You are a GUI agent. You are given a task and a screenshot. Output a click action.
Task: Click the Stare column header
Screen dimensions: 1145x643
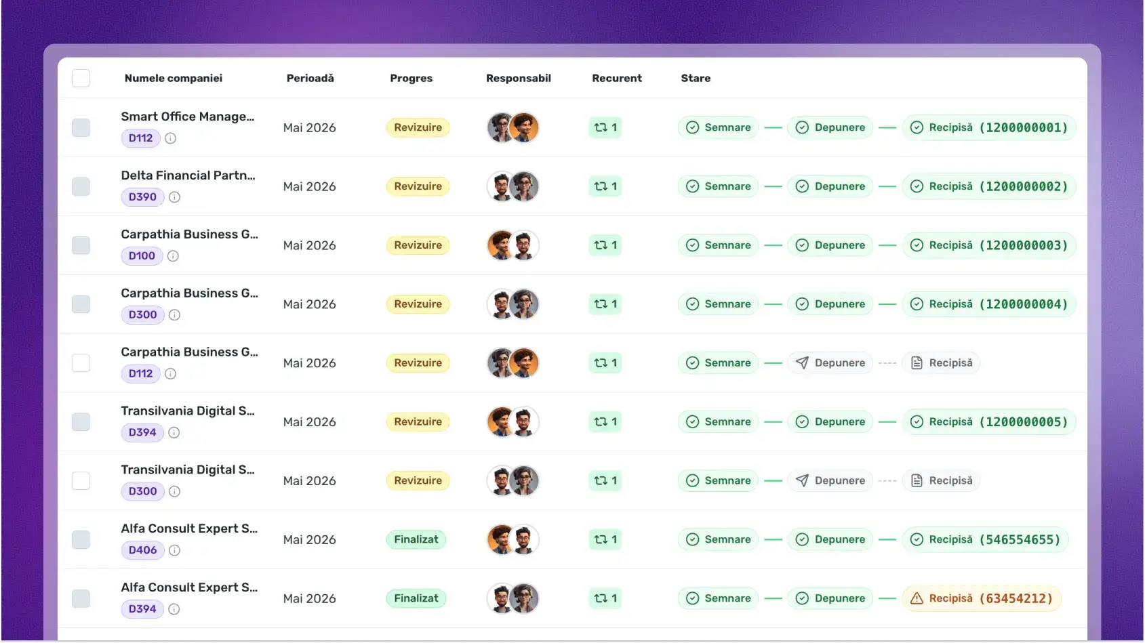click(696, 78)
